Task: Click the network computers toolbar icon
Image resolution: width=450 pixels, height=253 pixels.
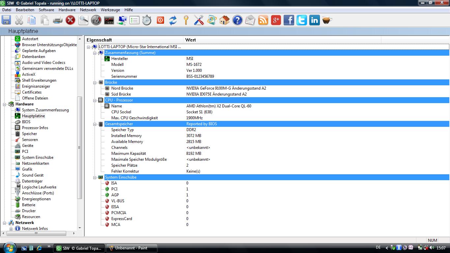Action: (122, 20)
